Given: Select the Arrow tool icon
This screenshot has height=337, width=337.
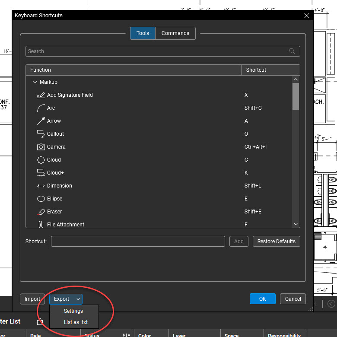Looking at the screenshot, I should (41, 121).
